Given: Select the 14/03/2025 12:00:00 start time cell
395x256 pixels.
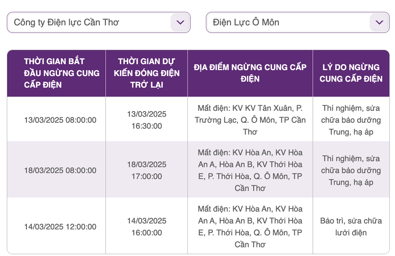Looking at the screenshot, I should 56,226.
